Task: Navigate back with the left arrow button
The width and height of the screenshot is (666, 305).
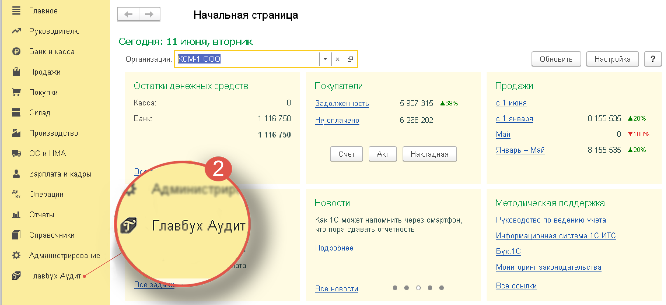Action: (x=128, y=14)
